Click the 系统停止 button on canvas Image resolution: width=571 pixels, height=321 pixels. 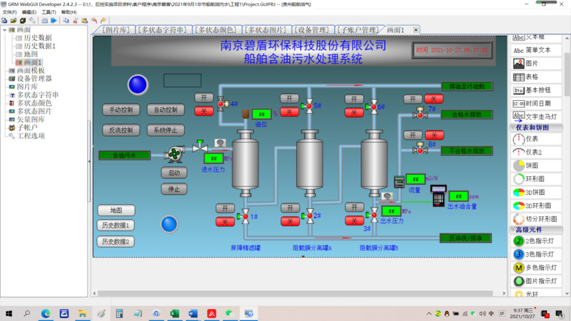166,130
